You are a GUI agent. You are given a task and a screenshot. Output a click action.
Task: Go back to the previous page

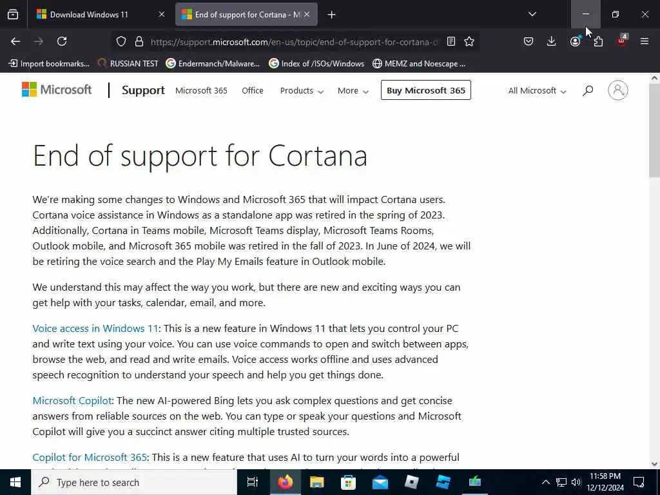pos(15,41)
